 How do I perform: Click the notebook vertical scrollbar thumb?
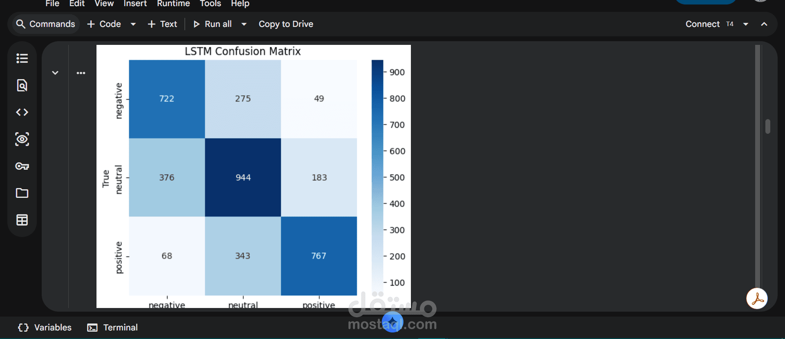coord(768,126)
